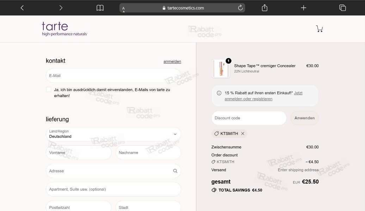The height and width of the screenshot is (211, 365).
Task: Click the tarte logo
Action: click(x=64, y=28)
